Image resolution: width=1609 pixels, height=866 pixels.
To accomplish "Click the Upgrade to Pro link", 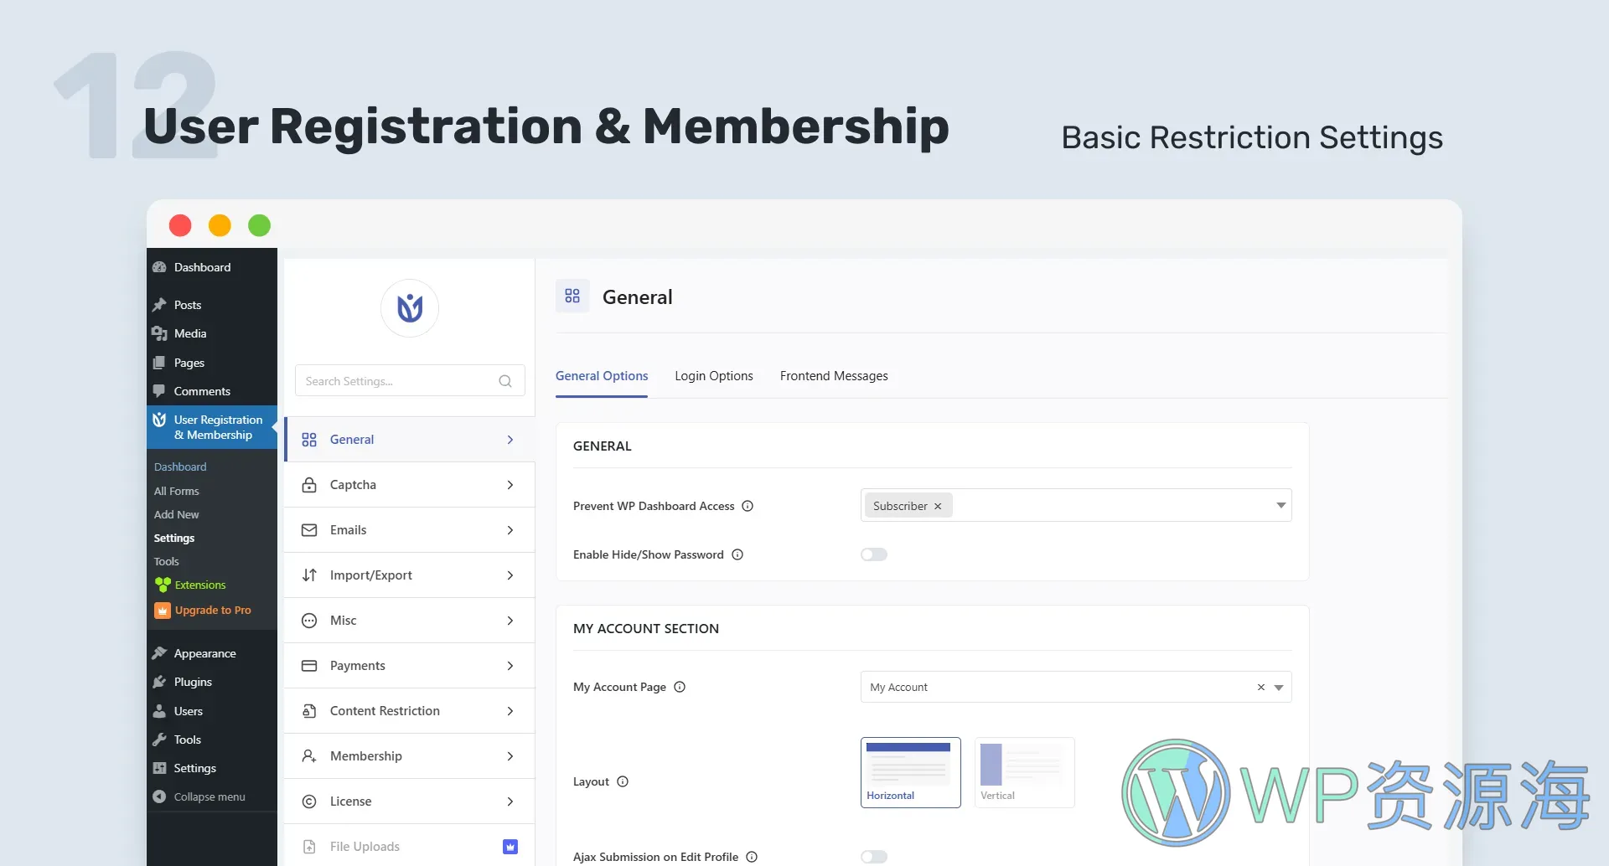I will [x=213, y=611].
